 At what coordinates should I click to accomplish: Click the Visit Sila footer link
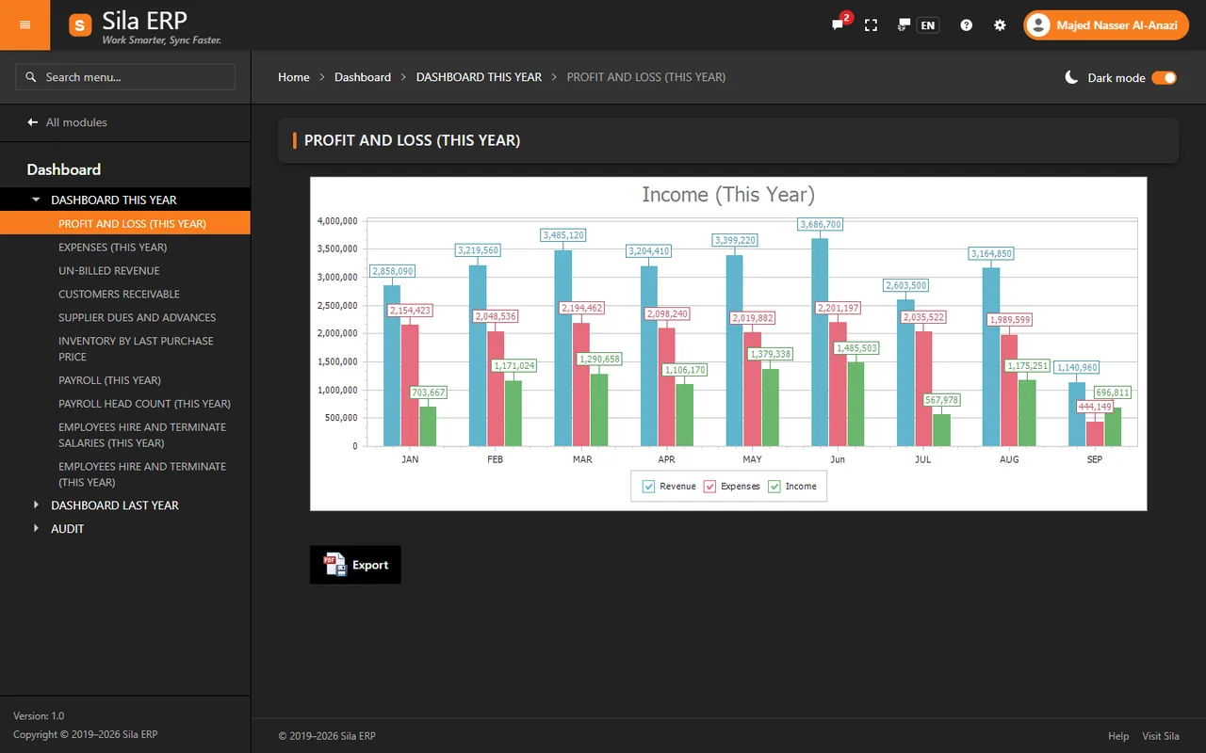click(x=1161, y=736)
